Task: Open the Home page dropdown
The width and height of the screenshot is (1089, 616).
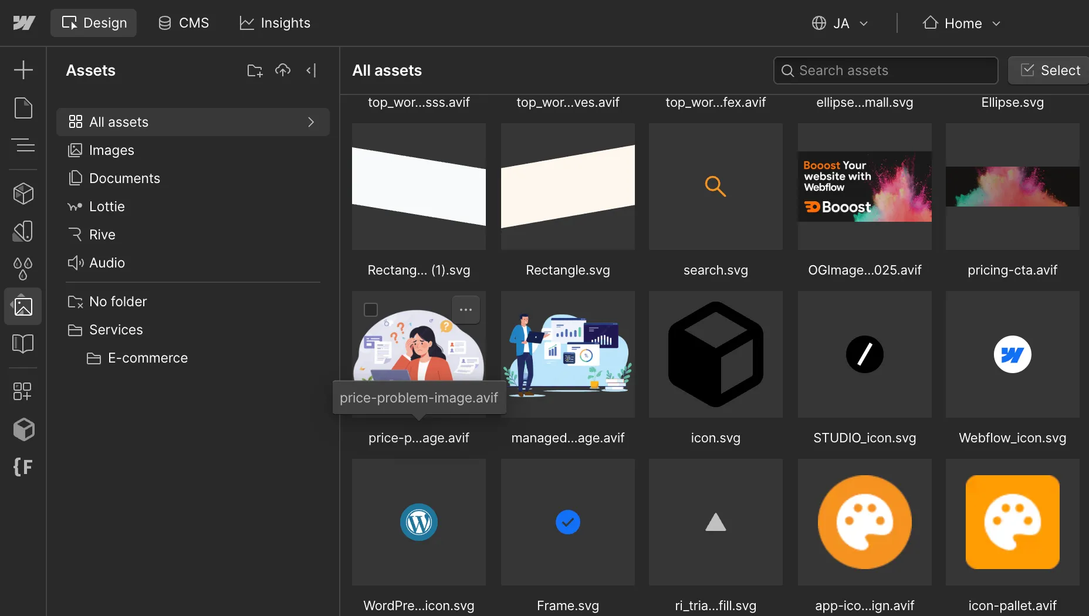Action: (961, 23)
